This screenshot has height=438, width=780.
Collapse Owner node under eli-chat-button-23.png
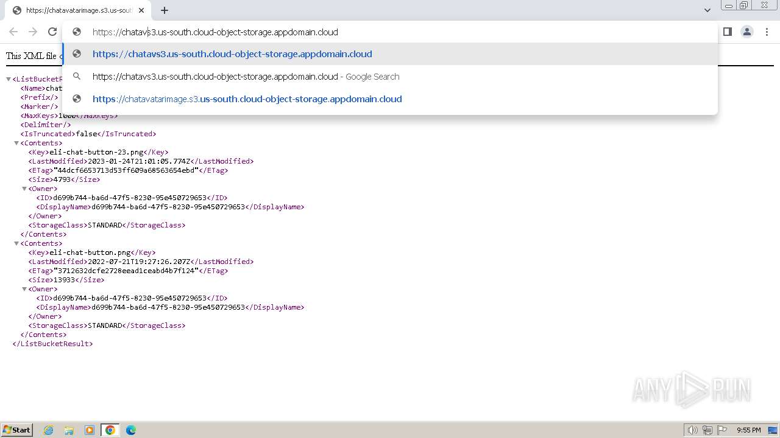point(24,189)
